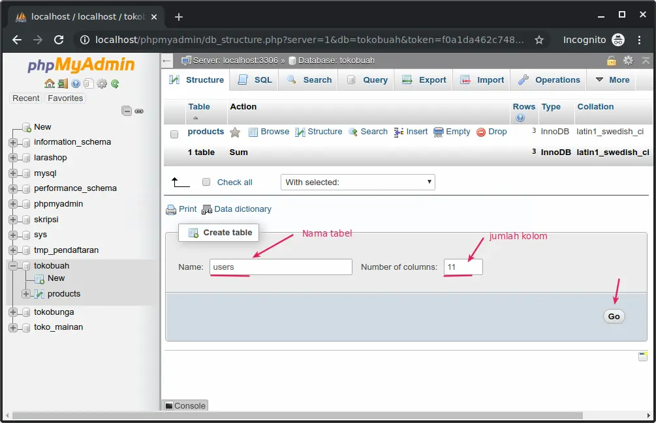Close the localhost browser tab
The height and width of the screenshot is (423, 656).
coord(154,17)
